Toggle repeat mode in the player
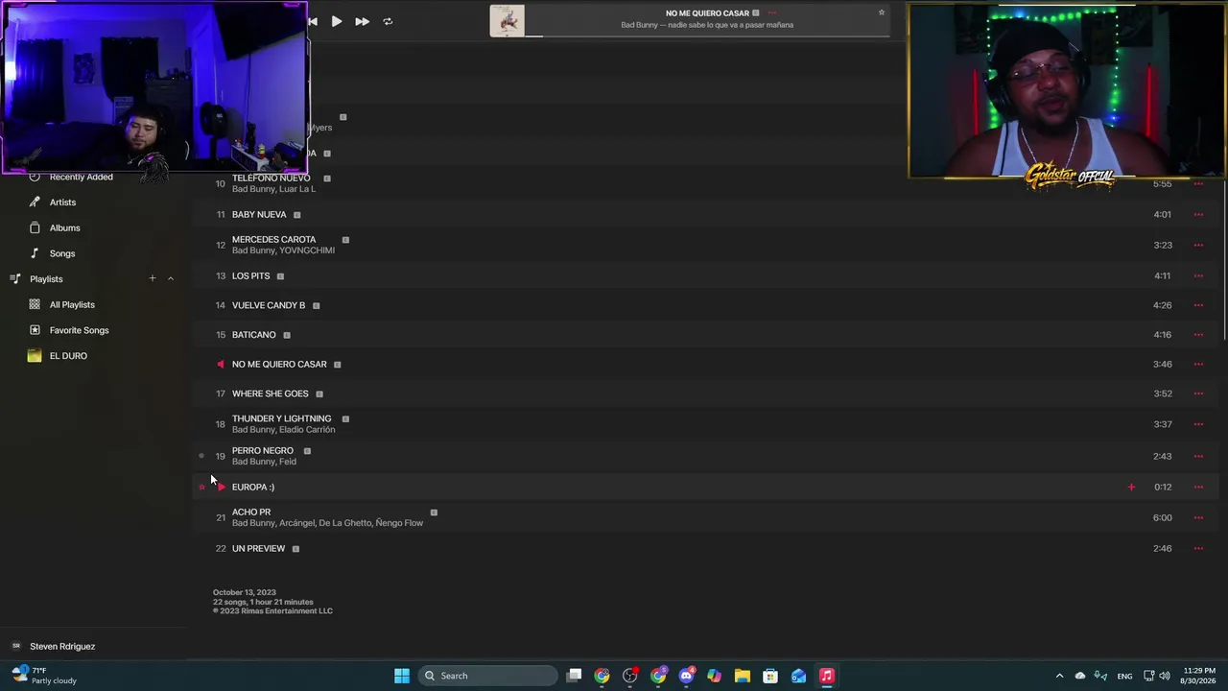The width and height of the screenshot is (1228, 691). (388, 21)
